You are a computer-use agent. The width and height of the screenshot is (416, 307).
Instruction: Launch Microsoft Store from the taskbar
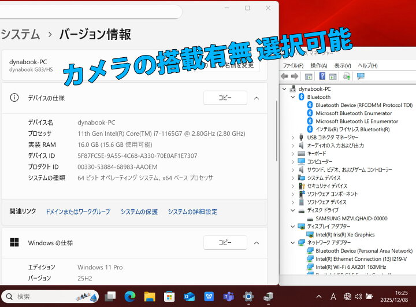(x=169, y=297)
